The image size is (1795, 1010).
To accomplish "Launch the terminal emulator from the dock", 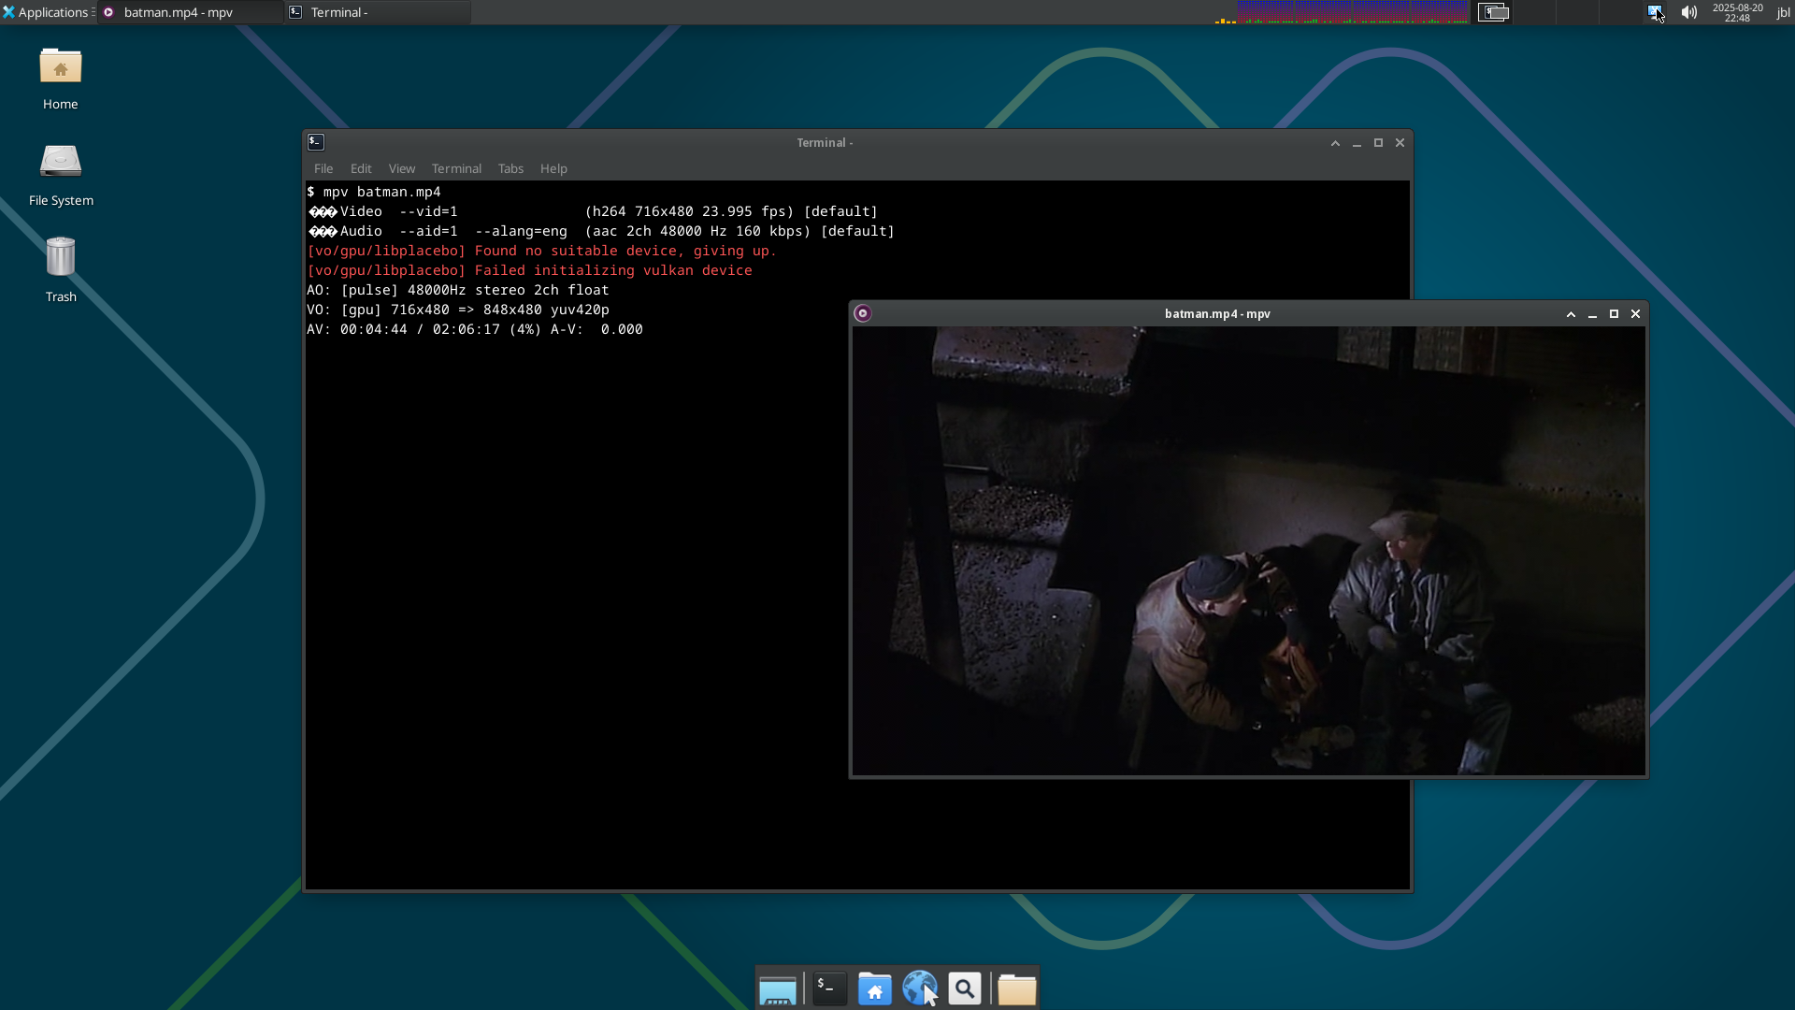I will pos(829,988).
